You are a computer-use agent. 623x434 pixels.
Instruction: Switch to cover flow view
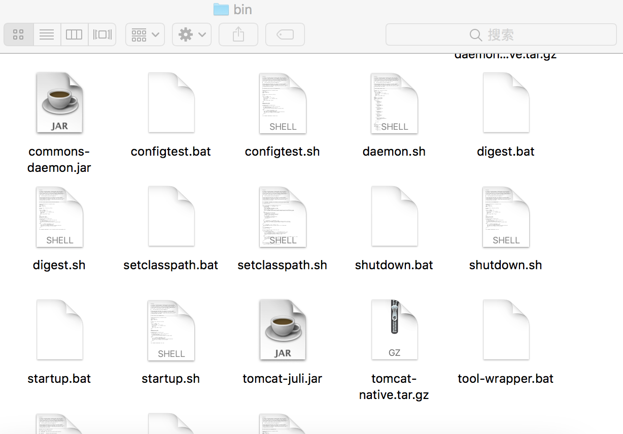pyautogui.click(x=102, y=34)
